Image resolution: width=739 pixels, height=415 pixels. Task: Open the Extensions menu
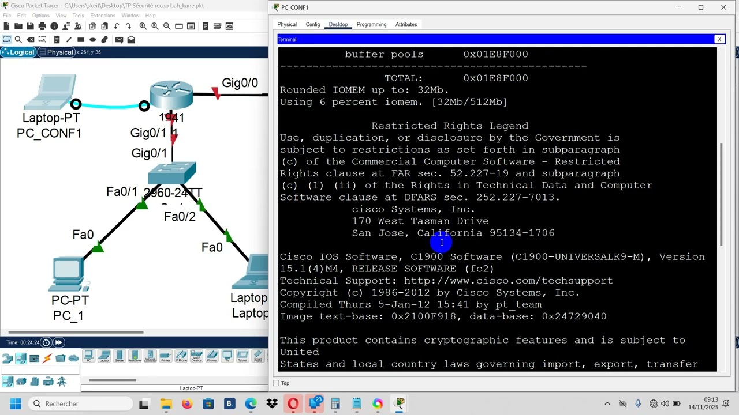pos(103,16)
